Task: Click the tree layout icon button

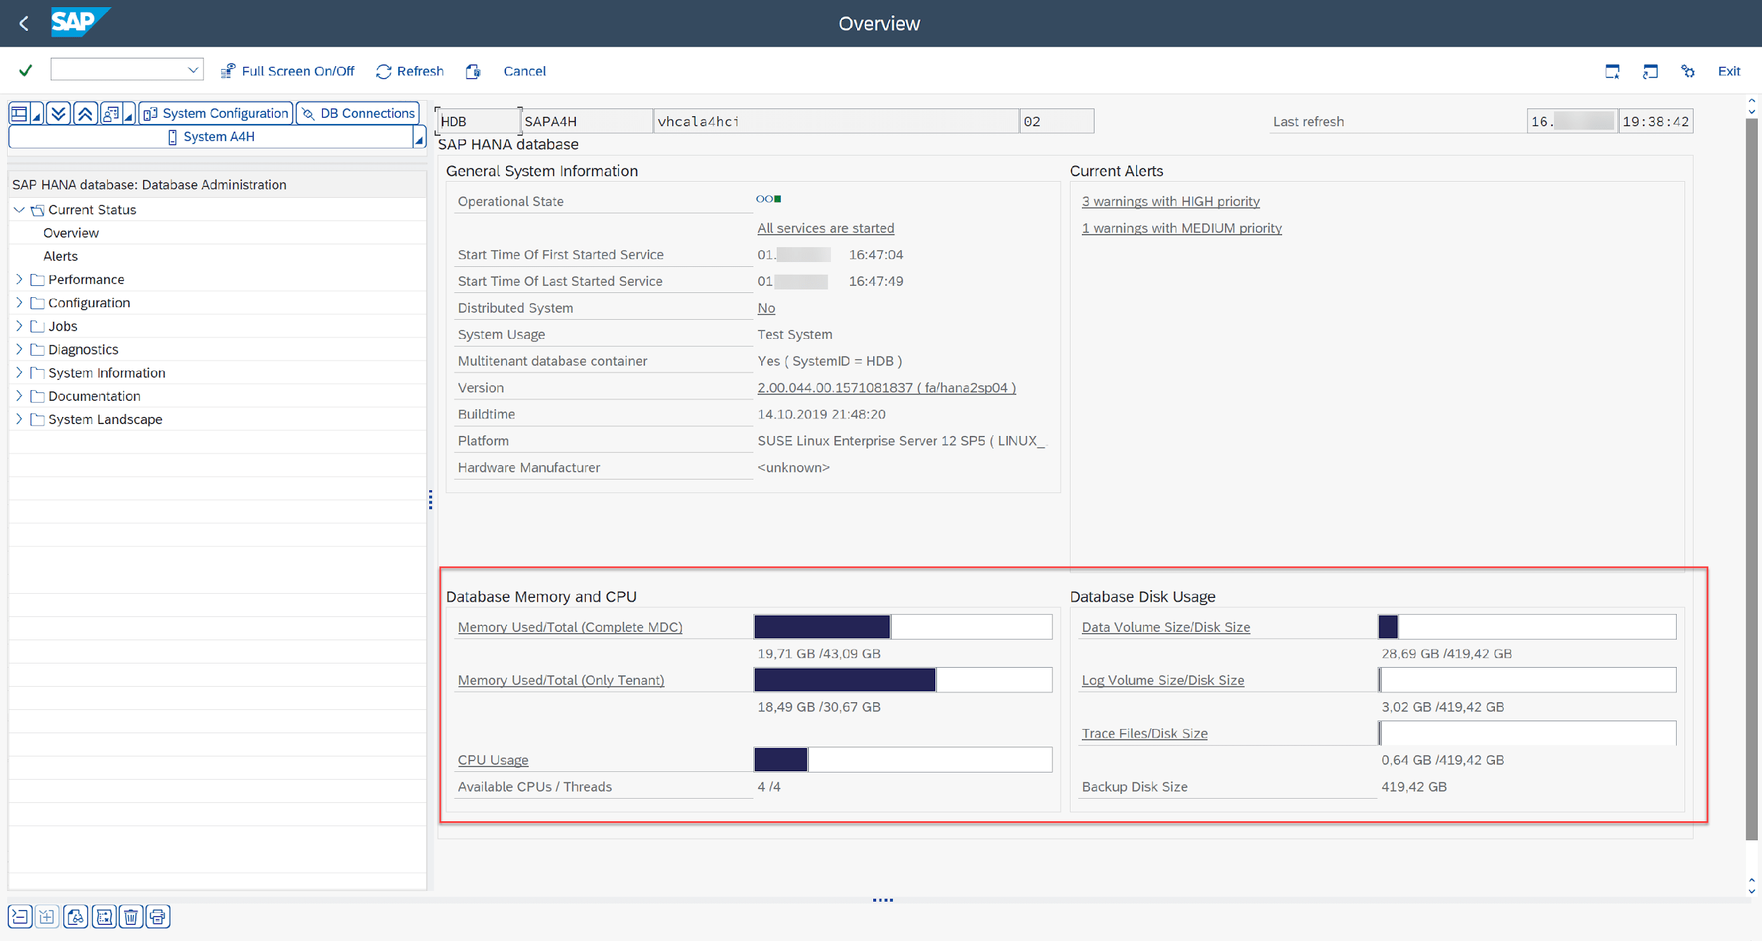Action: [20, 113]
